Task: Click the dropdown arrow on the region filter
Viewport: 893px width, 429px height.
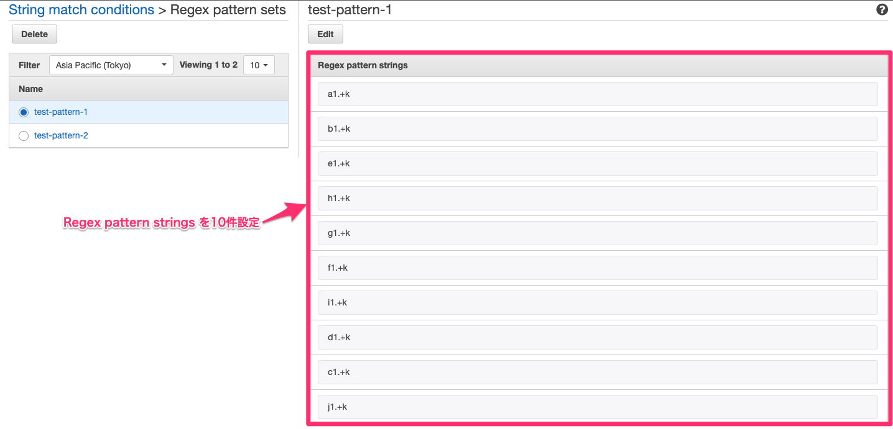Action: [164, 65]
